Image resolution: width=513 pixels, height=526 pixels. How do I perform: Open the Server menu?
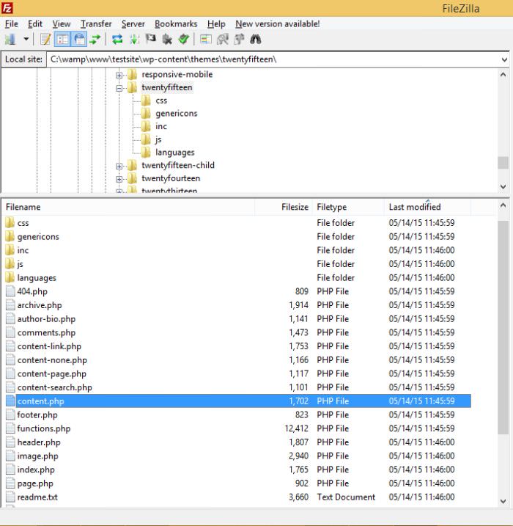(x=133, y=23)
